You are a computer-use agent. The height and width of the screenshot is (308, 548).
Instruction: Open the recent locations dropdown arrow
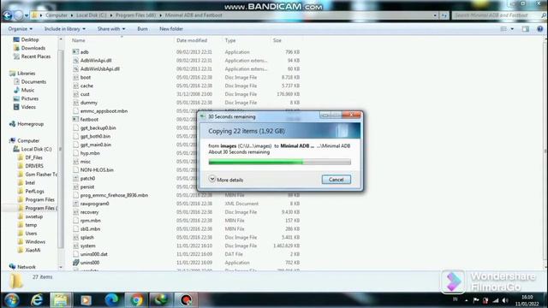(x=27, y=15)
